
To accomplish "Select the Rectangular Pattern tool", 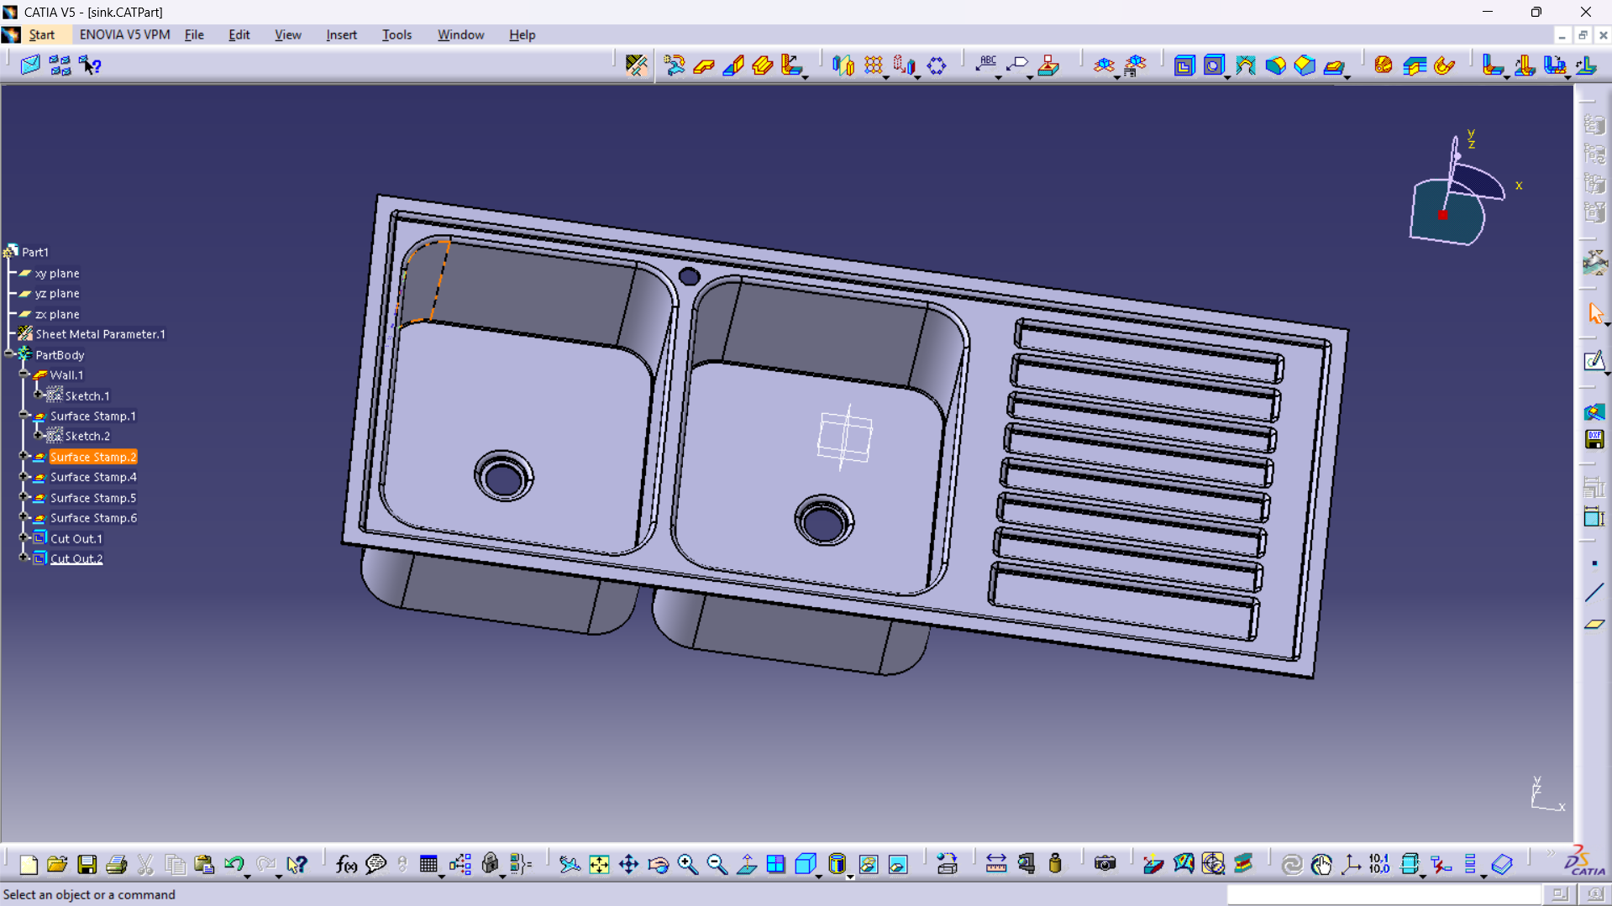I will 874,65.
